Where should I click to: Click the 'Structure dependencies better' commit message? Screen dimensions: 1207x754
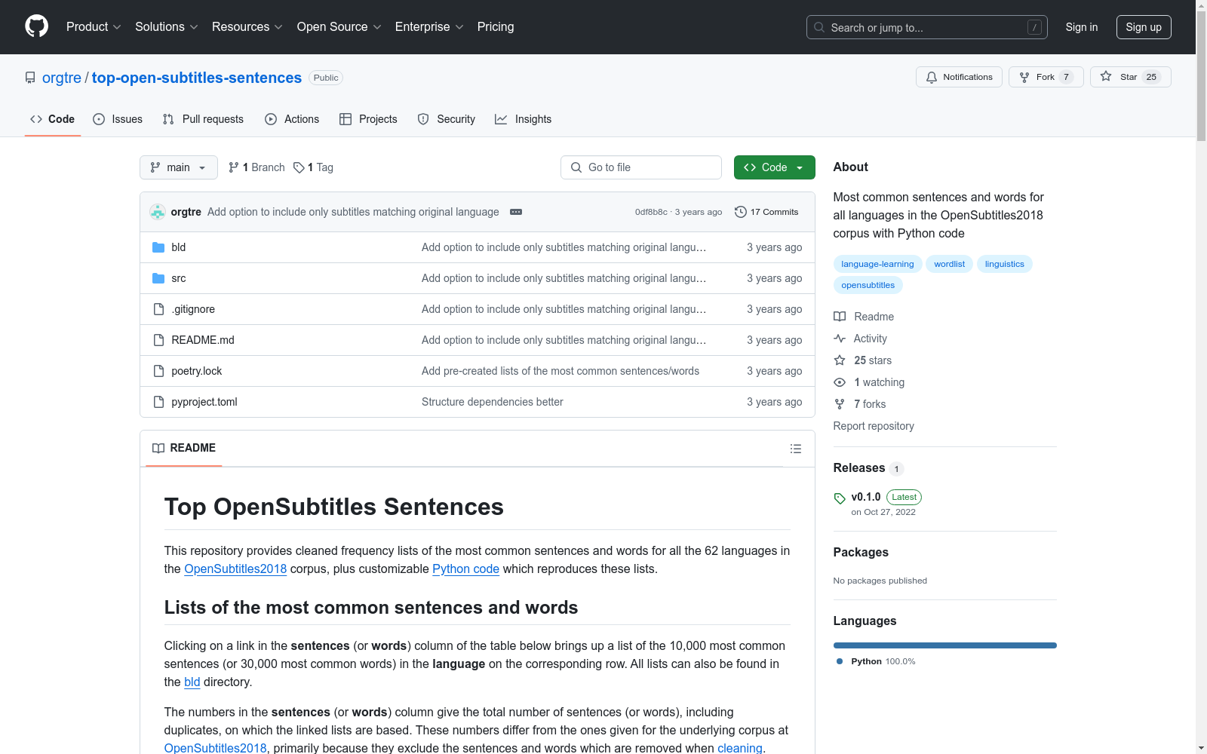[493, 402]
